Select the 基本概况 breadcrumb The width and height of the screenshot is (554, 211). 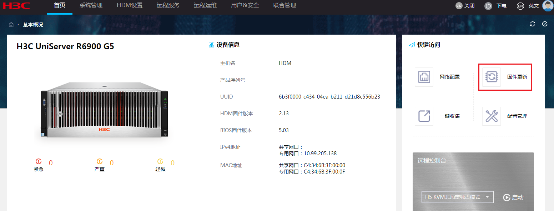pos(33,25)
